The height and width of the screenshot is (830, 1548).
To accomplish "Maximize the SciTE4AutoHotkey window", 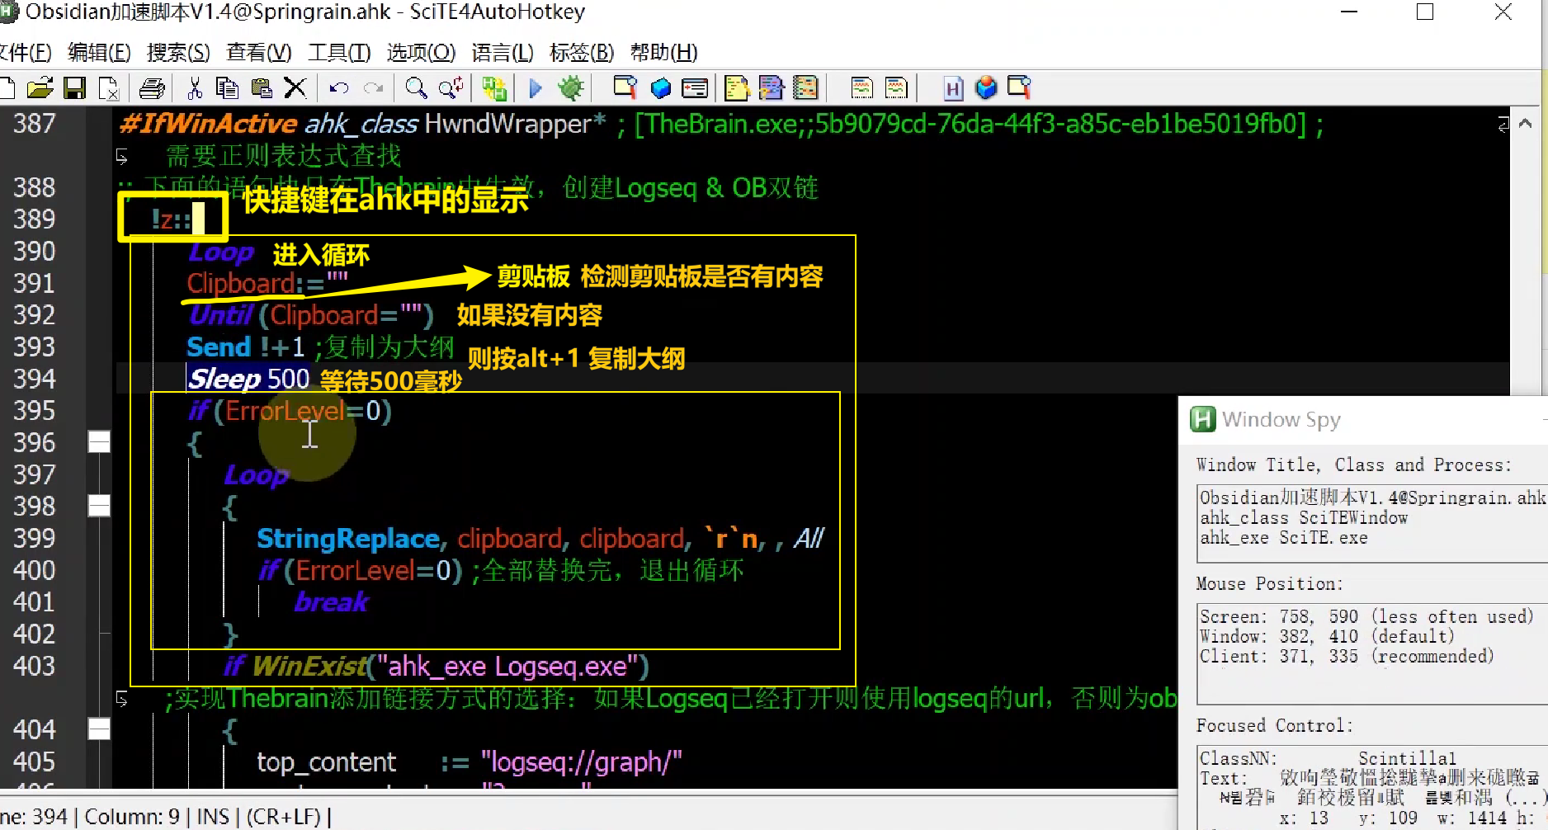I will (1425, 12).
